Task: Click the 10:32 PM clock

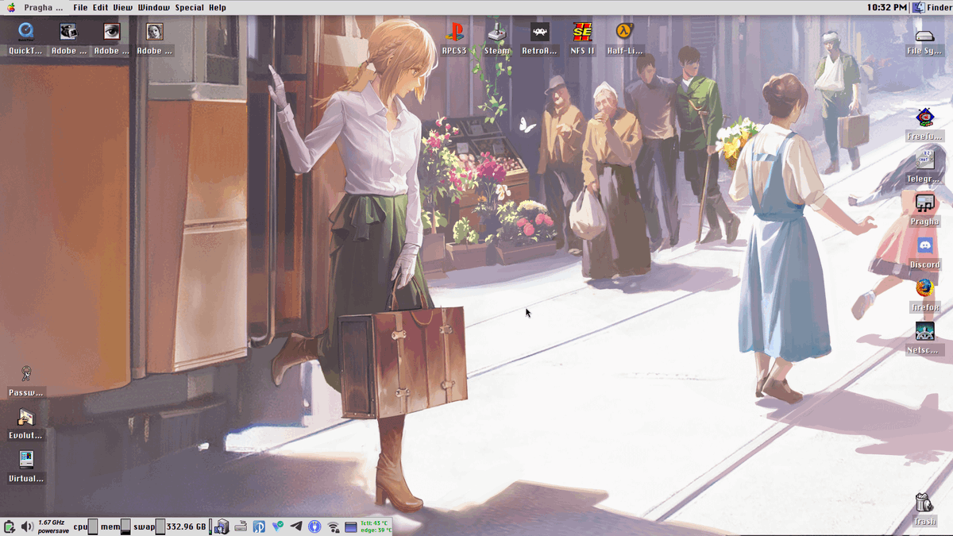Action: coord(886,7)
